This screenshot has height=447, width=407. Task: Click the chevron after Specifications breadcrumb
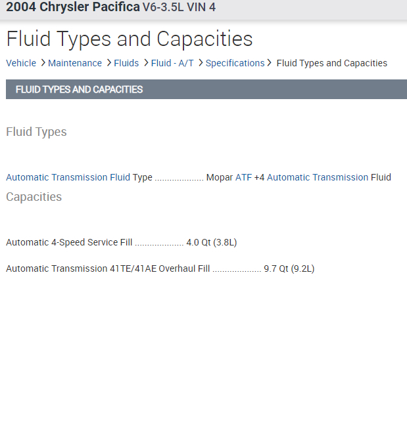coord(270,63)
